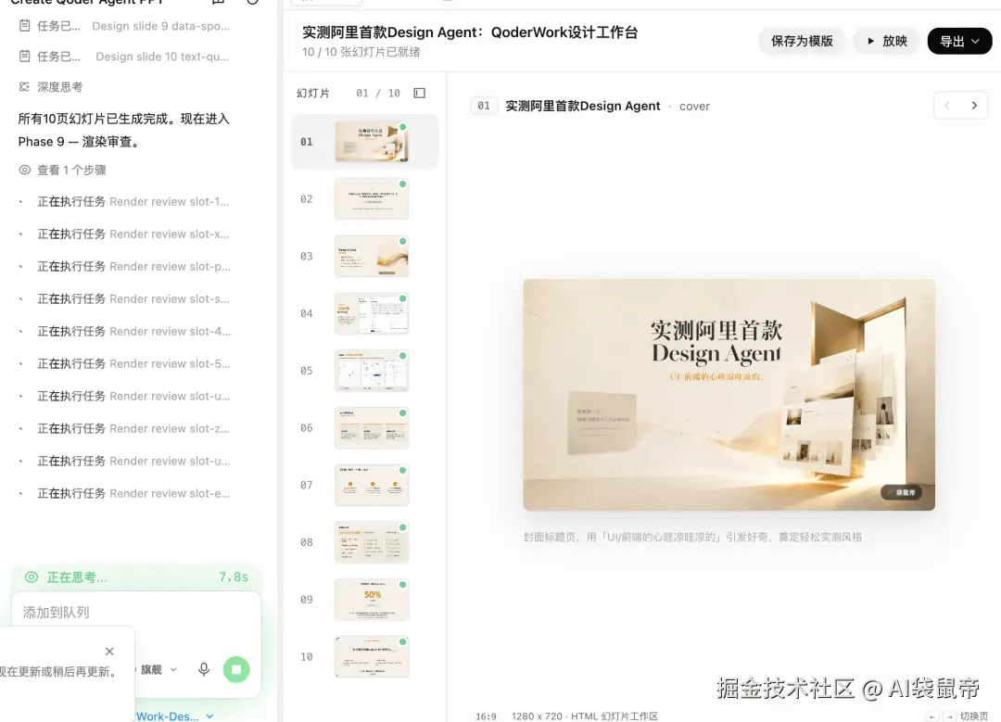
Task: Open completed task Design slide 9 data-spo...
Action: pyautogui.click(x=124, y=26)
